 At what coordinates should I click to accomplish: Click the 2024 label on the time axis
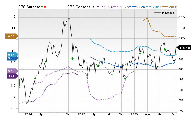click(x=28, y=114)
